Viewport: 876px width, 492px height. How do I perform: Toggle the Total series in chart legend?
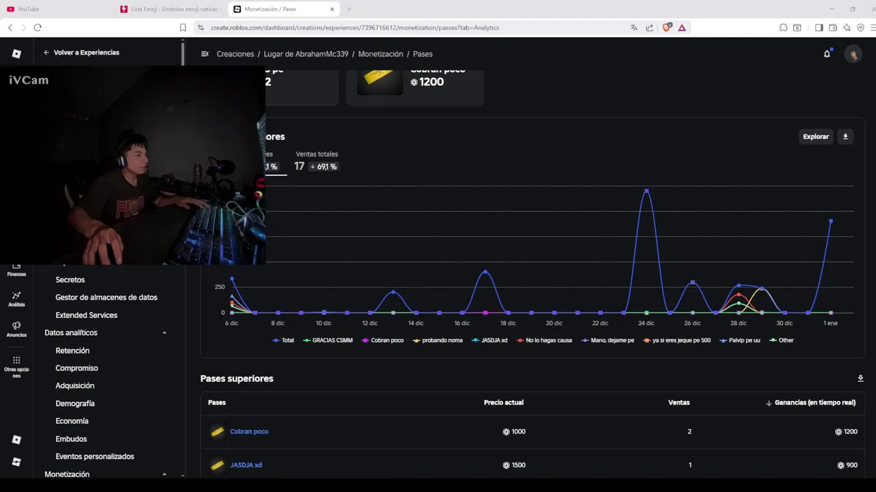(x=283, y=340)
